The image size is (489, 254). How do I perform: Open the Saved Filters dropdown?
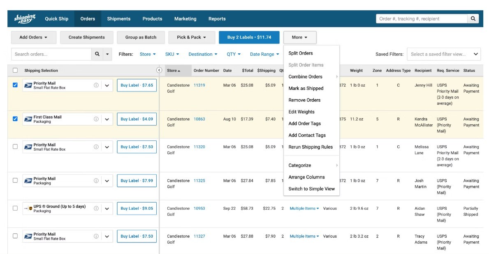[443, 54]
